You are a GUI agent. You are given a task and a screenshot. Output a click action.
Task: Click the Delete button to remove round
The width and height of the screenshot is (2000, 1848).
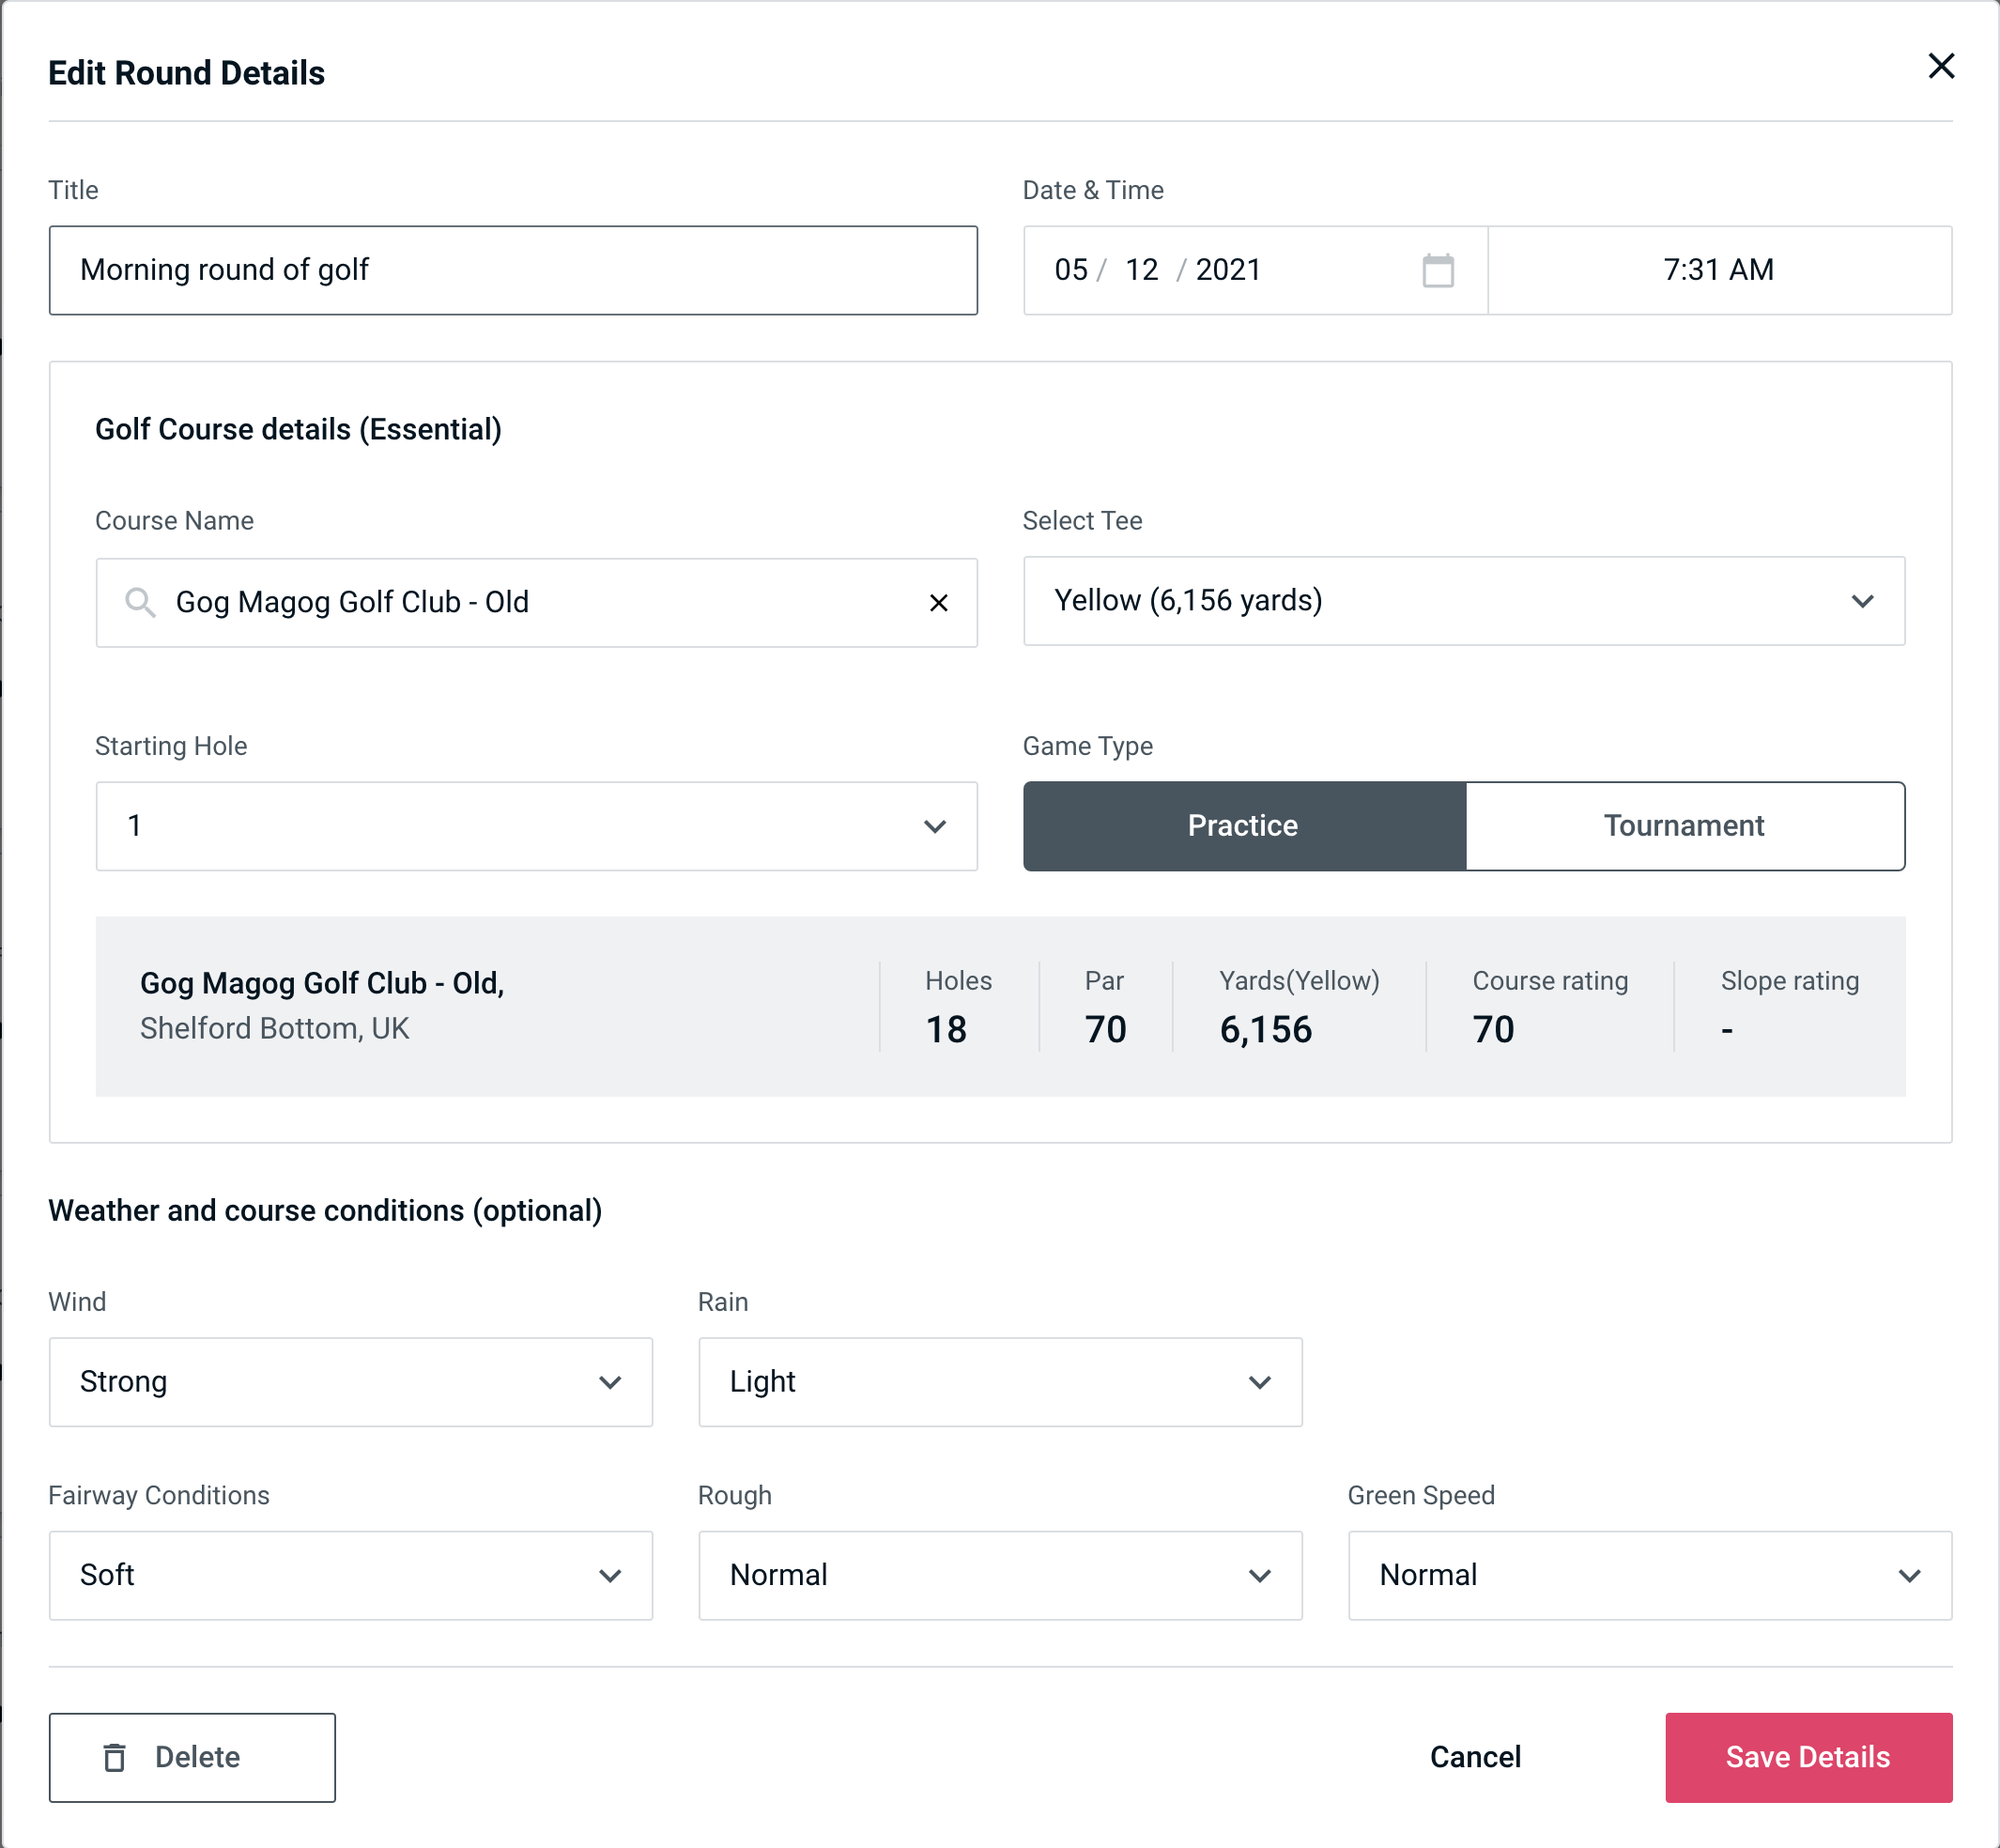click(x=193, y=1756)
